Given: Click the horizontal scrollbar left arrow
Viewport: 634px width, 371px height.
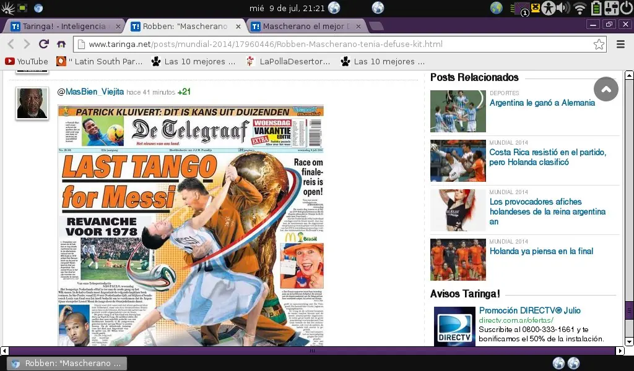Looking at the screenshot, I should pyautogui.click(x=4, y=351).
